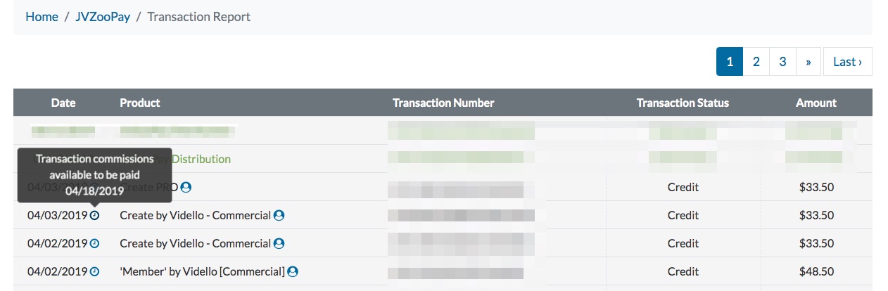Click the next page » arrow
This screenshot has height=291, width=888.
(808, 62)
